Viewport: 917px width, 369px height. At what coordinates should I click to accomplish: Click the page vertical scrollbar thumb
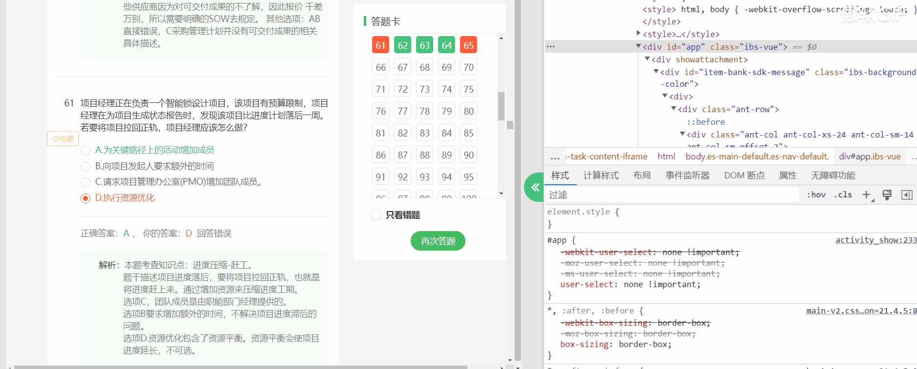point(510,125)
